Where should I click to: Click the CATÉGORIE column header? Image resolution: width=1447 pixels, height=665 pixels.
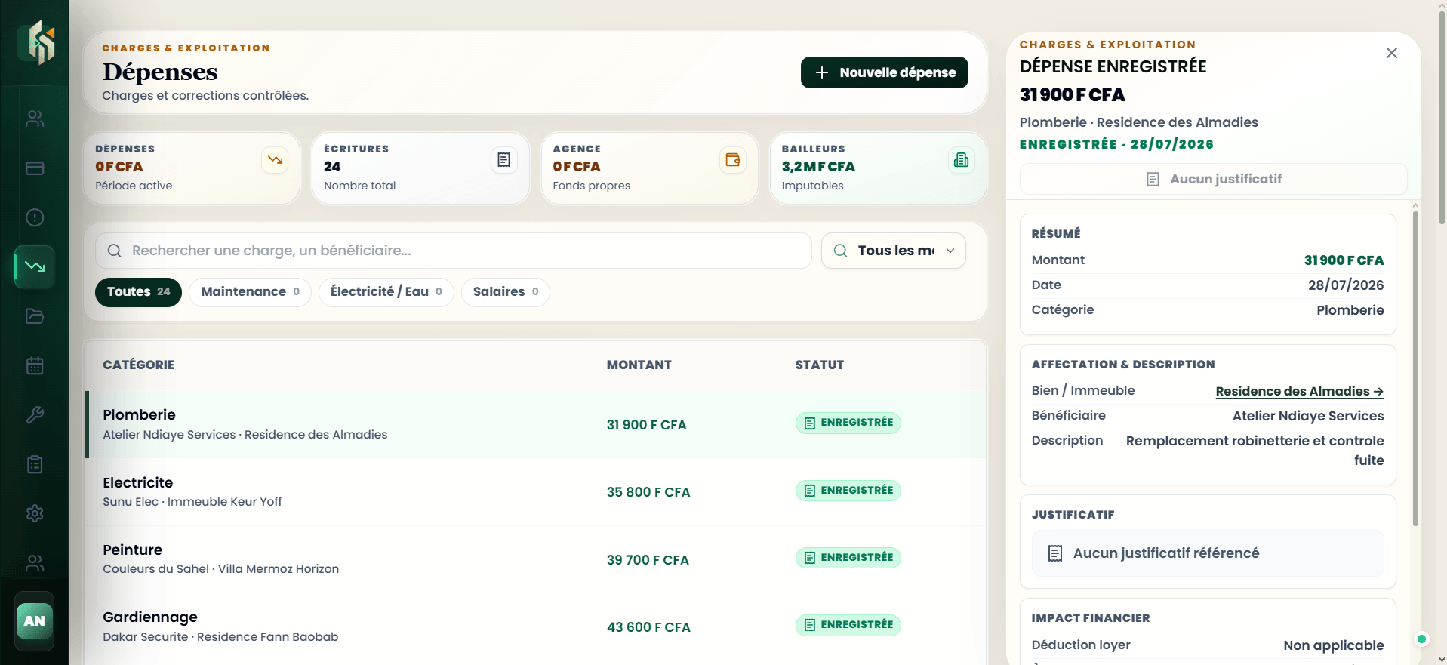pyautogui.click(x=138, y=365)
